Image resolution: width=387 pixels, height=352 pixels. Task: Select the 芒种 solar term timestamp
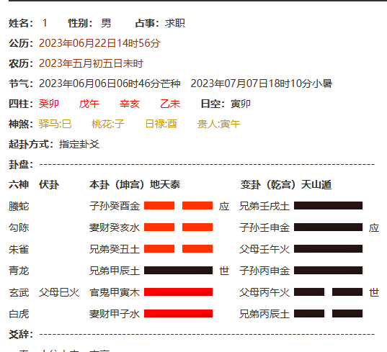point(110,84)
